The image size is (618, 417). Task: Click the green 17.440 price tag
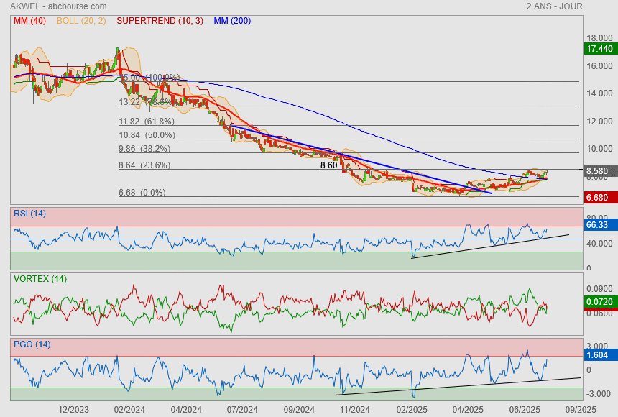599,49
